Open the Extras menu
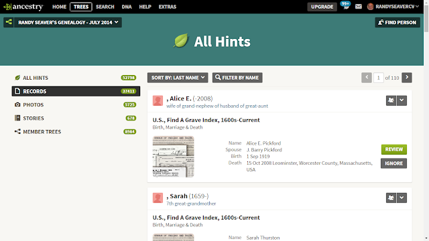Image resolution: width=429 pixels, height=241 pixels. [167, 7]
